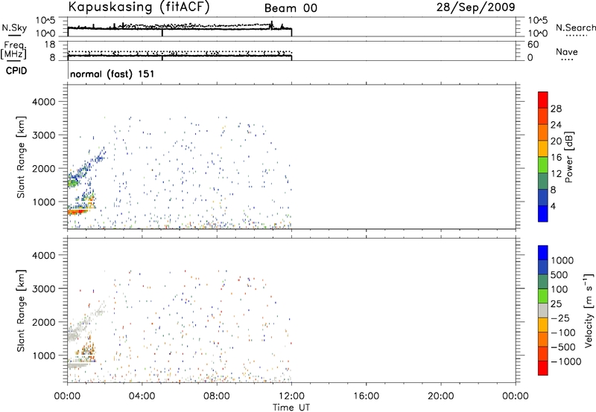Click the "Slant Range [km]" label of Velocity panel

point(21,311)
